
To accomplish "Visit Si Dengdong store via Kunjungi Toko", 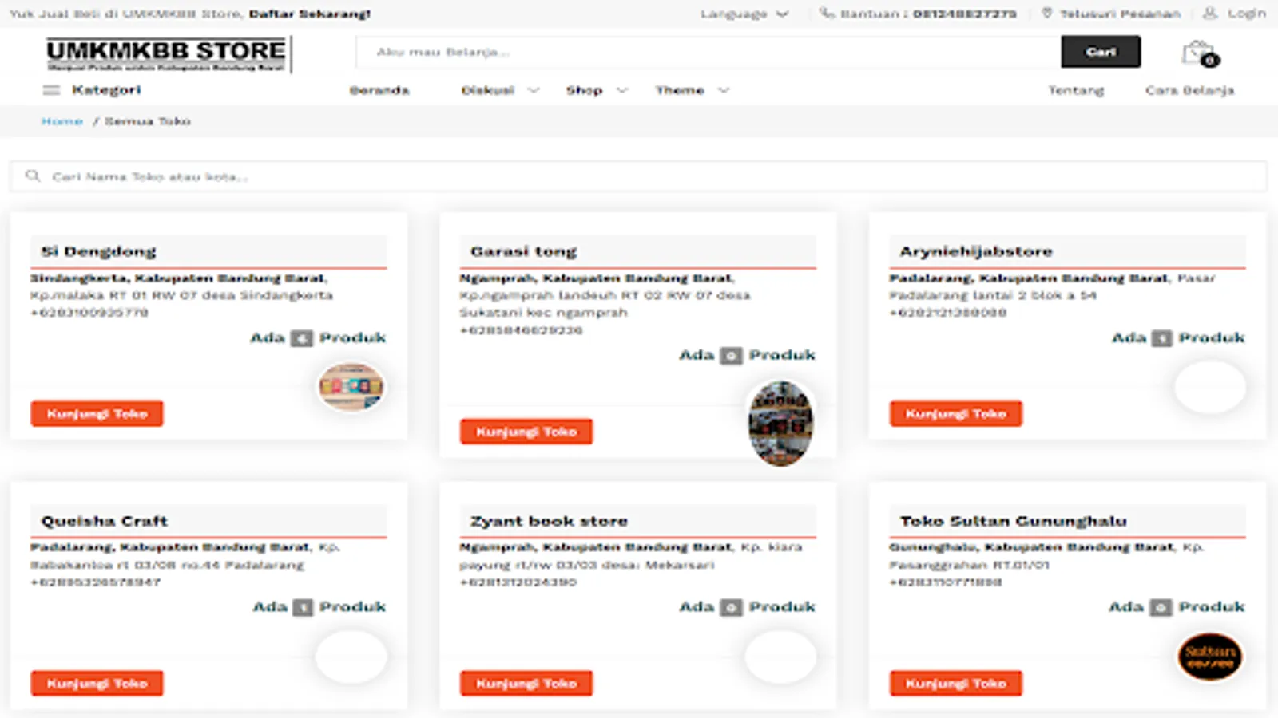I will tap(97, 413).
